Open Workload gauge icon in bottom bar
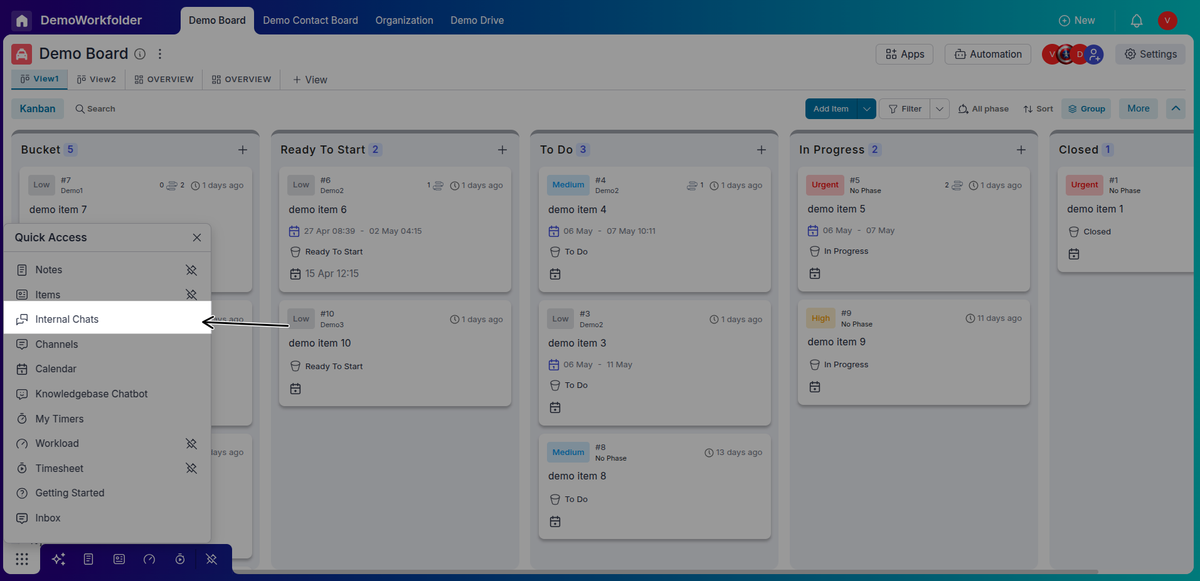The height and width of the screenshot is (581, 1200). coord(149,559)
